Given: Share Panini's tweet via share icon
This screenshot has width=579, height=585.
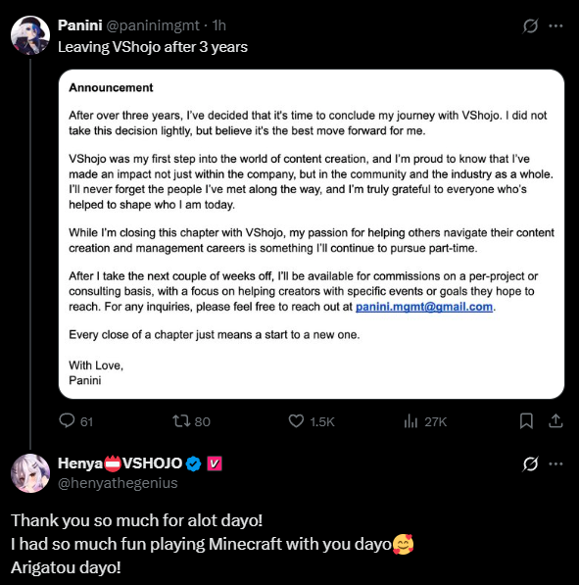Looking at the screenshot, I should (555, 421).
